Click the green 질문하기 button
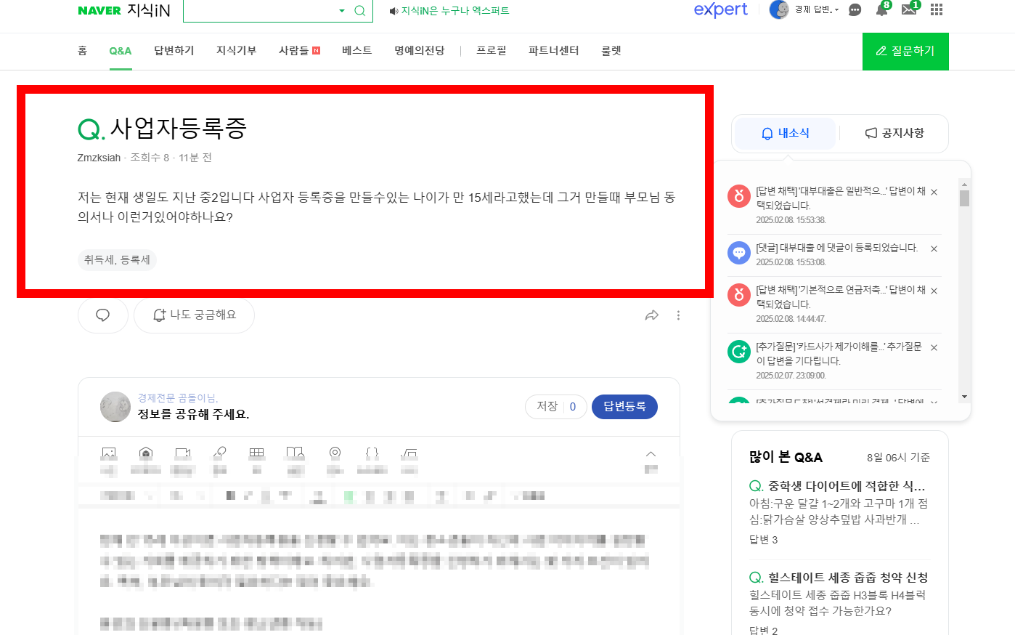This screenshot has width=1015, height=635. (905, 51)
